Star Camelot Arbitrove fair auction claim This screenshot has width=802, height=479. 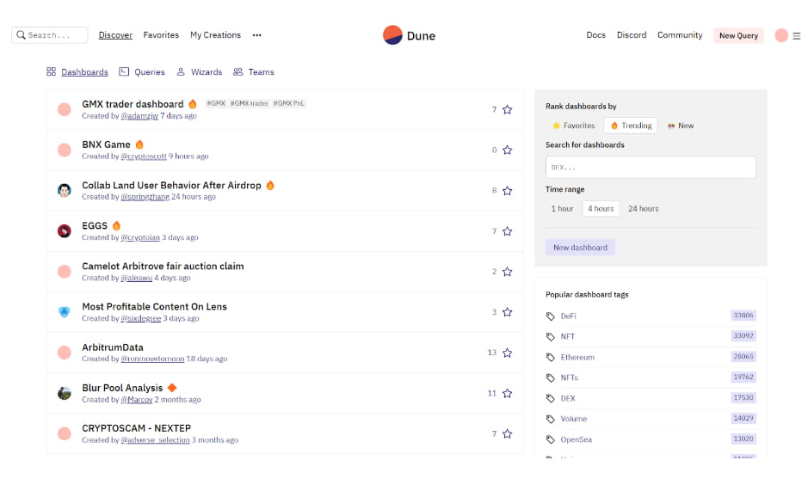coord(507,272)
